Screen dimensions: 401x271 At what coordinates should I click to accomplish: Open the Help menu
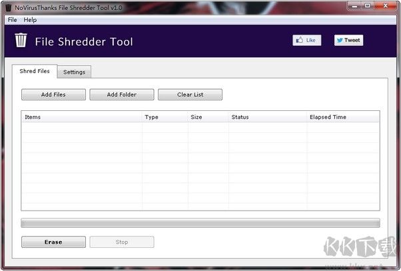(x=30, y=20)
